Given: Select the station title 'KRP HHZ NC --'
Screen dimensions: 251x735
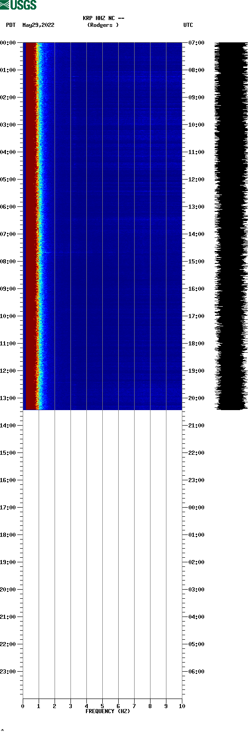Looking at the screenshot, I should tap(104, 18).
